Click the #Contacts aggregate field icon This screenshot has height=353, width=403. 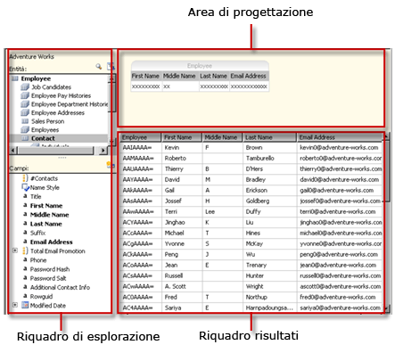(x=25, y=178)
